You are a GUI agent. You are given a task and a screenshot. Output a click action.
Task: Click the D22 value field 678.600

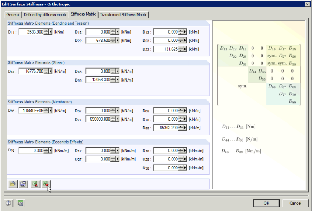pos(98,41)
